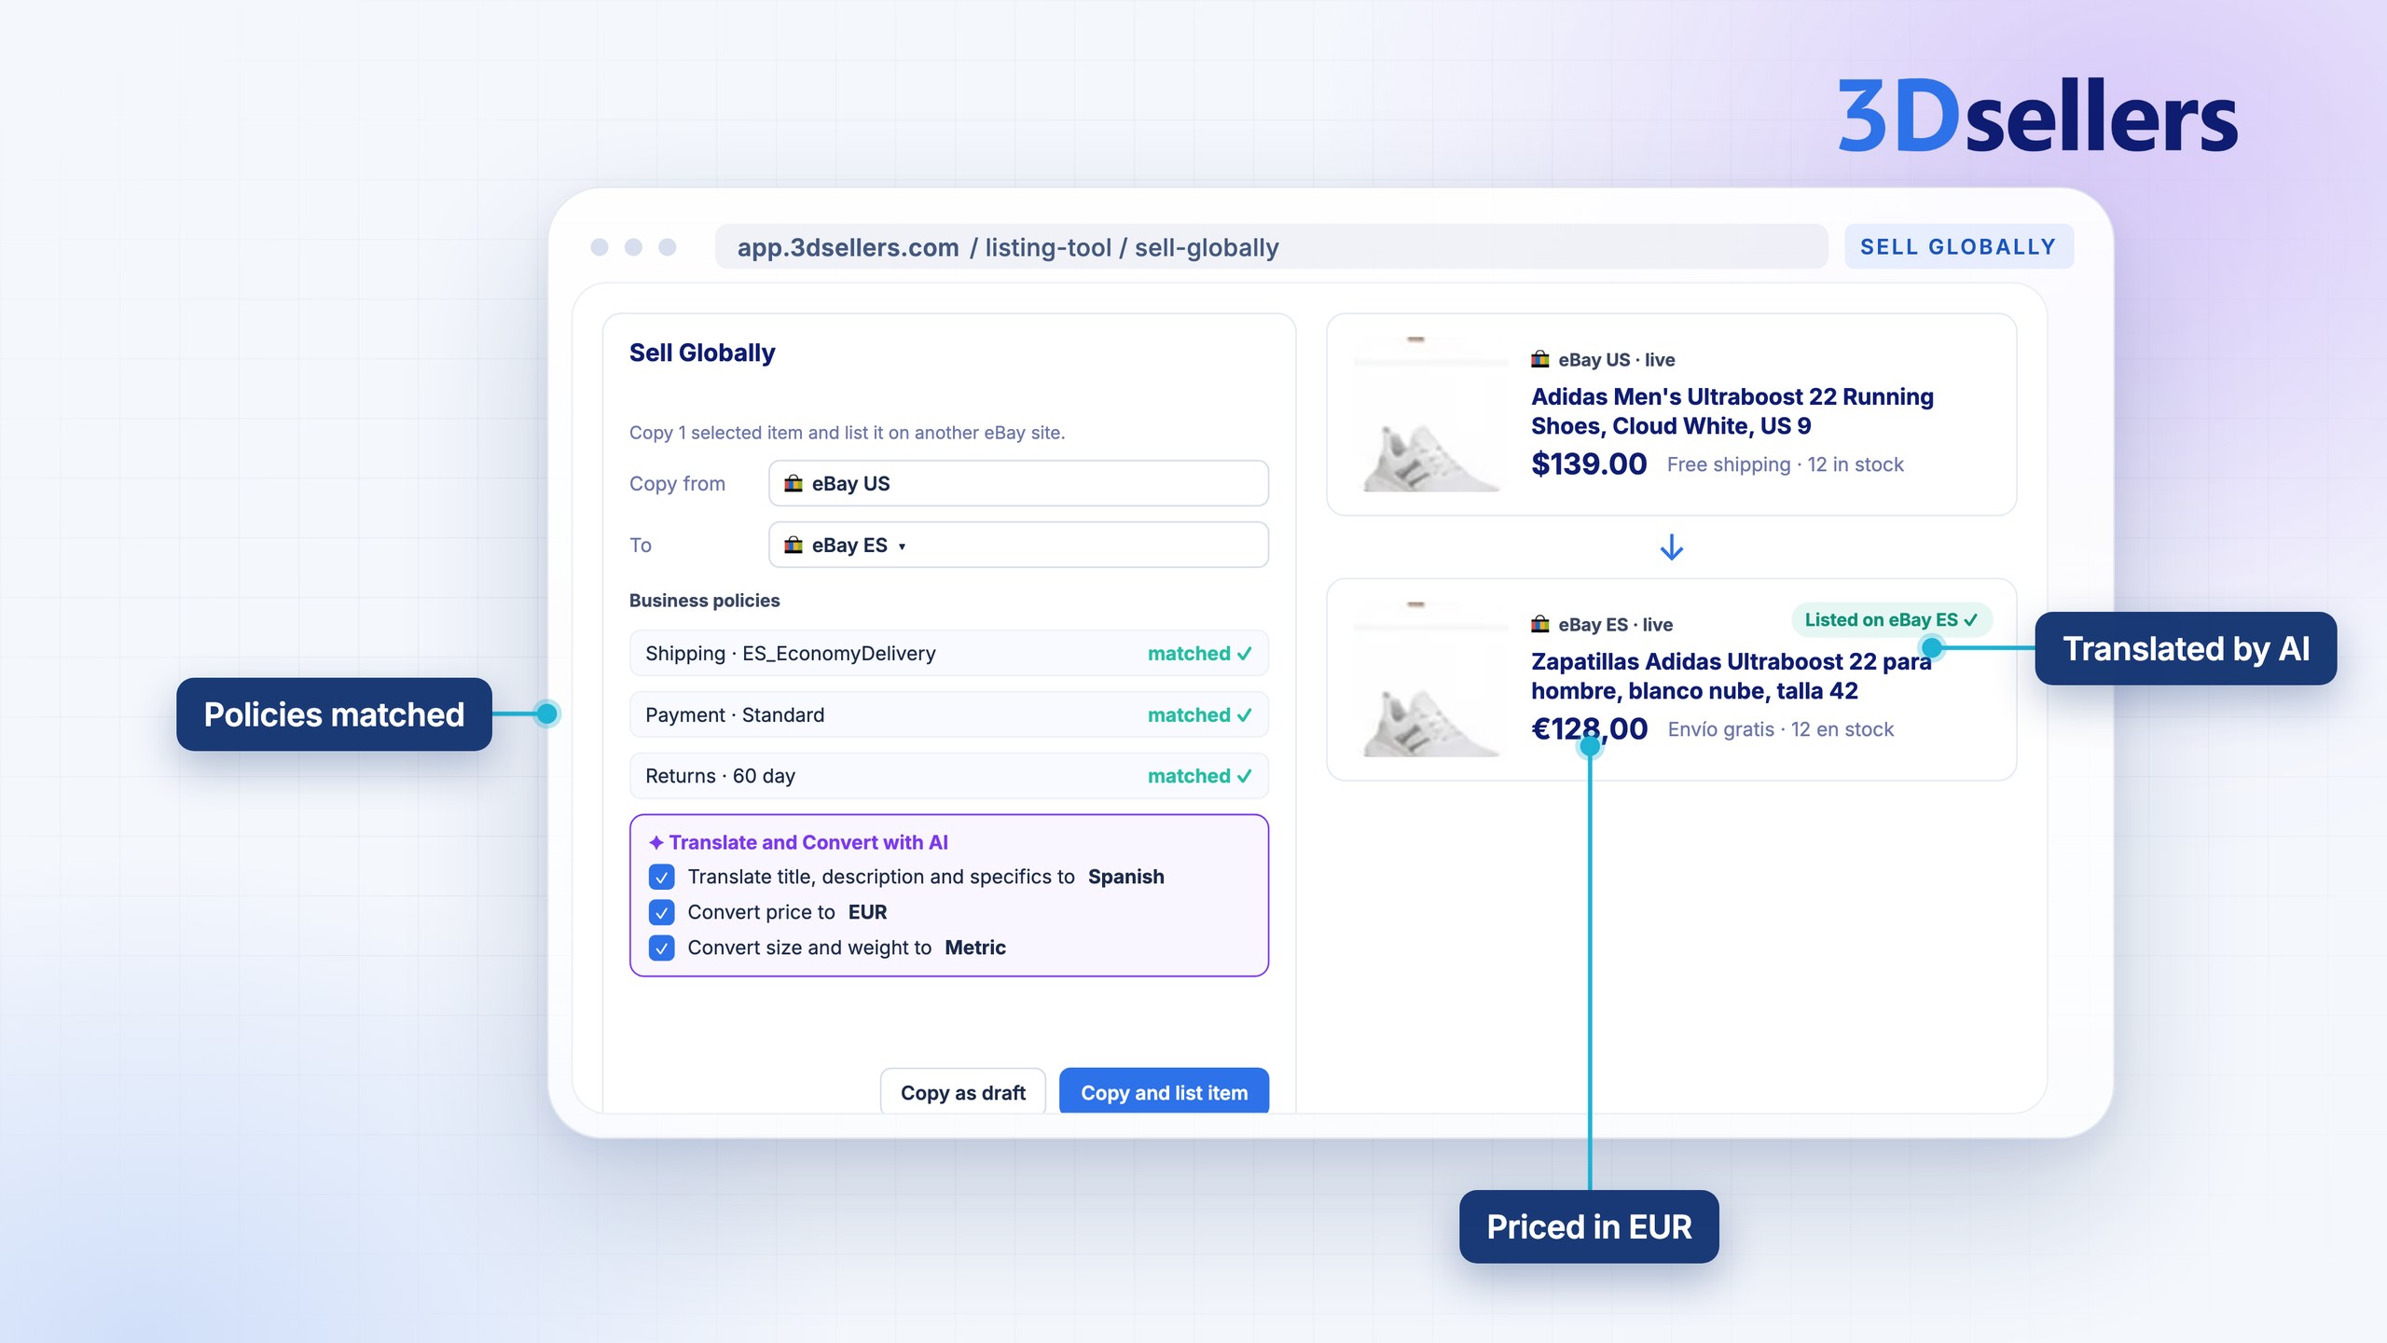Click 'Envío gratis · 12 en stock' text
Viewport: 2387px width, 1343px height.
(x=1780, y=729)
